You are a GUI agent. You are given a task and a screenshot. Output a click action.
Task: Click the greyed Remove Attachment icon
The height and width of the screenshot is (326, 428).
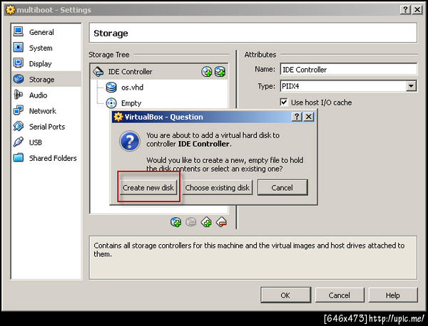click(190, 222)
